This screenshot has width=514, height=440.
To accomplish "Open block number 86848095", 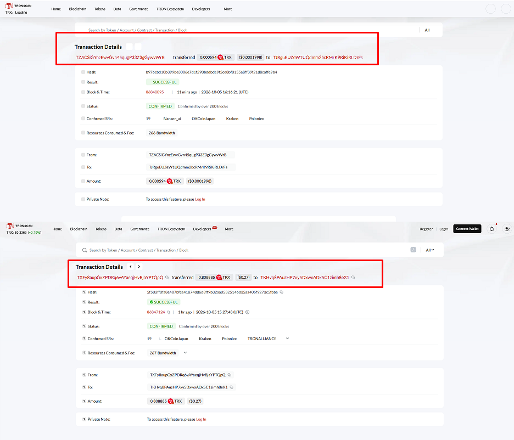I will click(x=155, y=92).
